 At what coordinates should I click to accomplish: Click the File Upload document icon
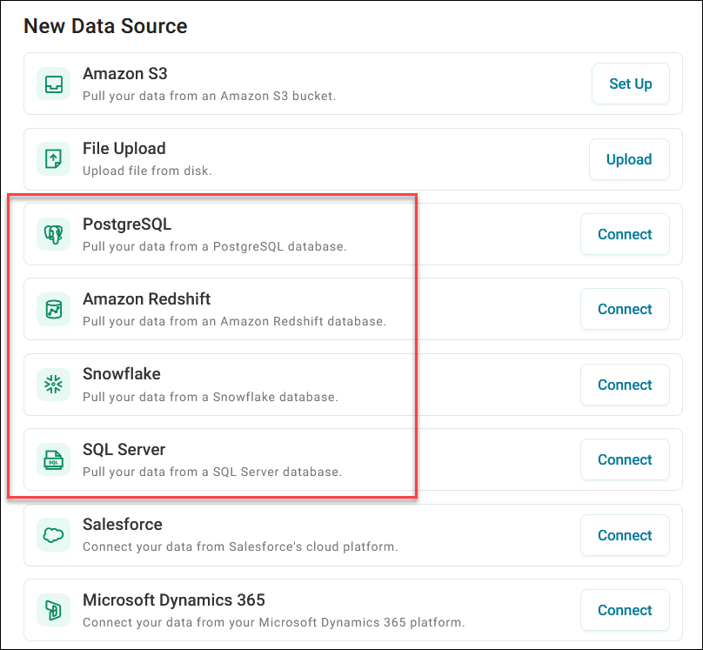(53, 158)
